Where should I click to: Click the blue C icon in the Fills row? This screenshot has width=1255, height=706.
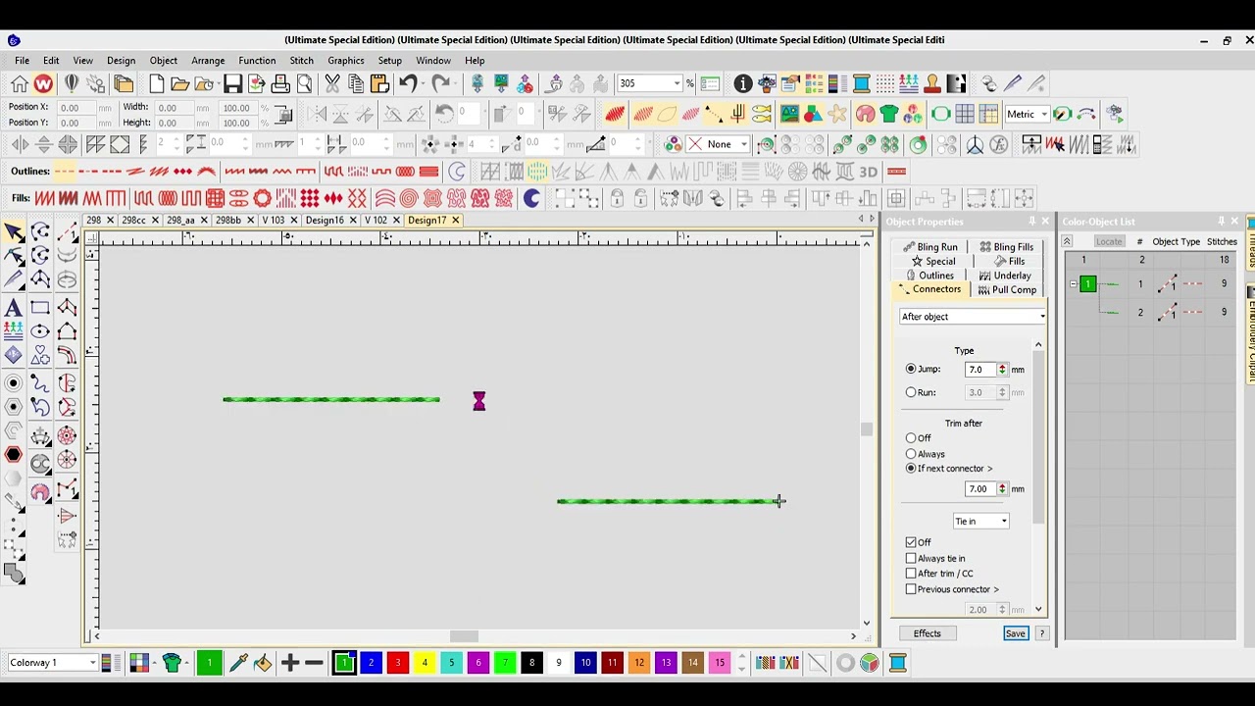pos(531,198)
